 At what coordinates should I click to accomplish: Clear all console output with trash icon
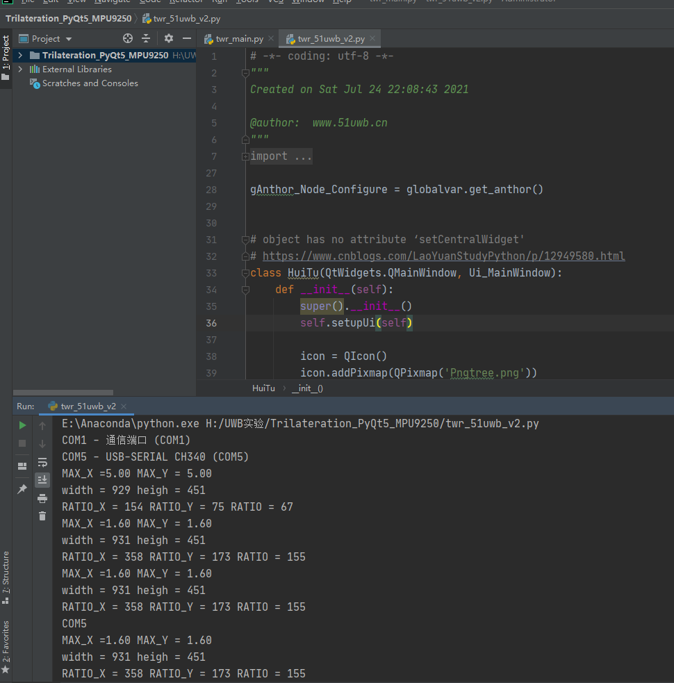[42, 516]
